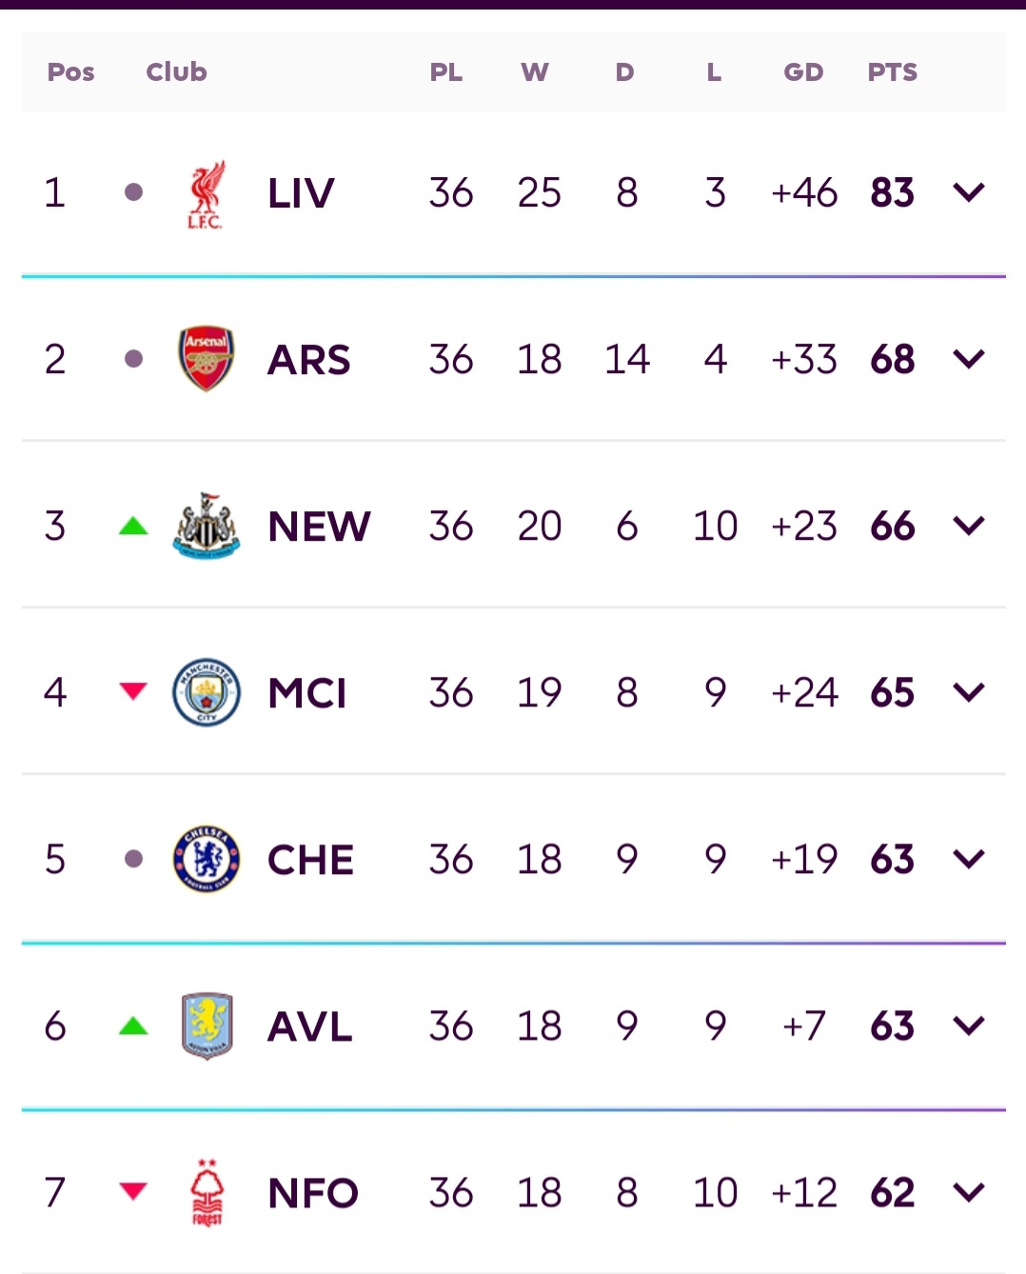Click the Manchester City crest

point(206,691)
